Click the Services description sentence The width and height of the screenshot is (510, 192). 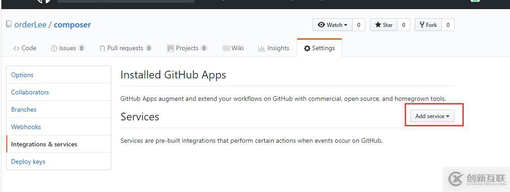pyautogui.click(x=251, y=141)
